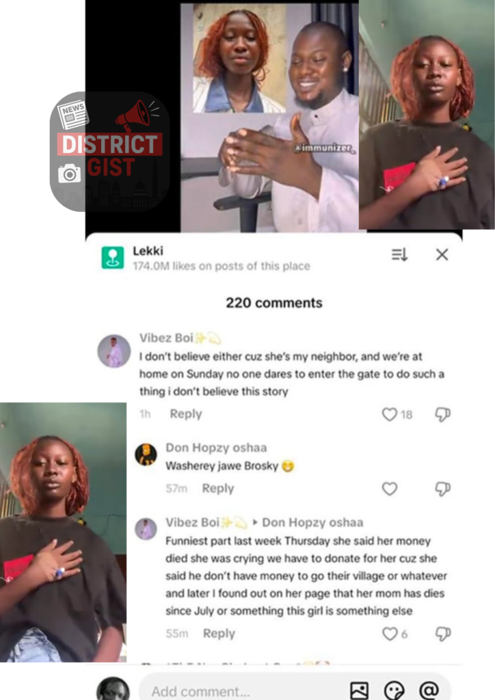The image size is (495, 700).
Task: Reply to Don Hopzy oshaa's 57m comment
Action: pos(218,488)
